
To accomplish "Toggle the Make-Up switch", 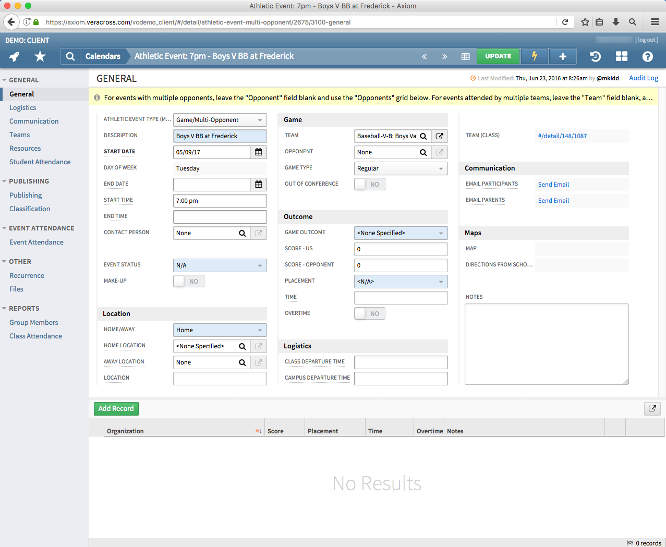I will [189, 281].
